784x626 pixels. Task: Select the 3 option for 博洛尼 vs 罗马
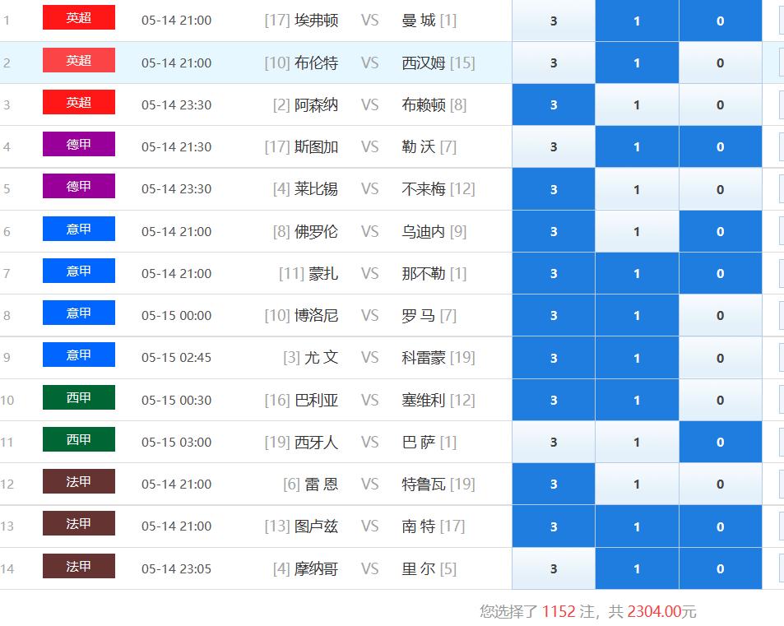coord(553,315)
